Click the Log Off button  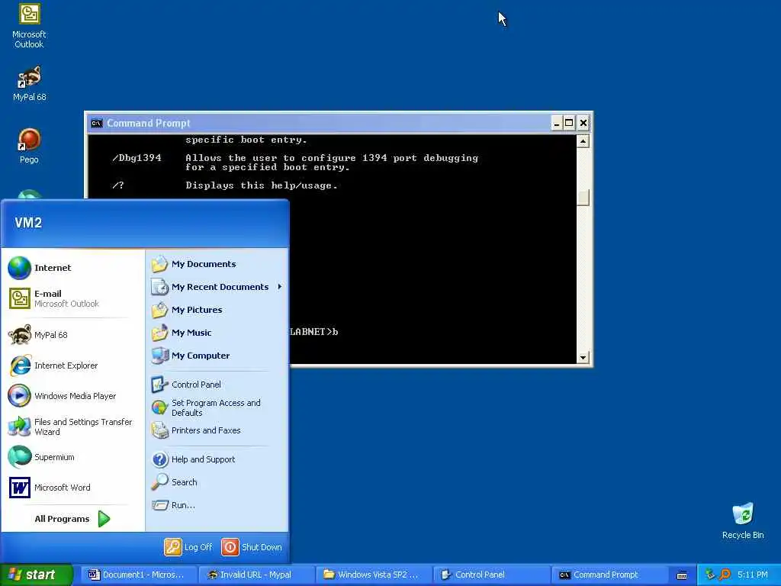click(x=189, y=547)
